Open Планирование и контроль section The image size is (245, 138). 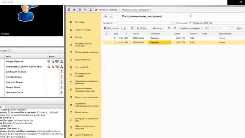click(87, 52)
